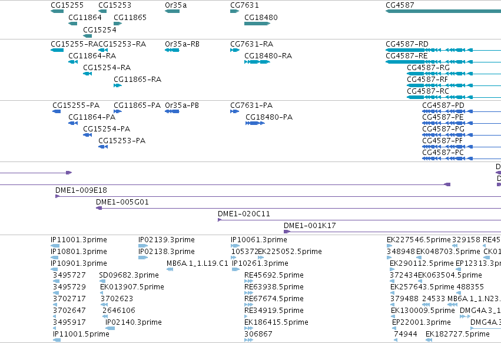The height and width of the screenshot is (343, 501).
Task: Click protein CG4587-PG
Action: tap(462, 135)
